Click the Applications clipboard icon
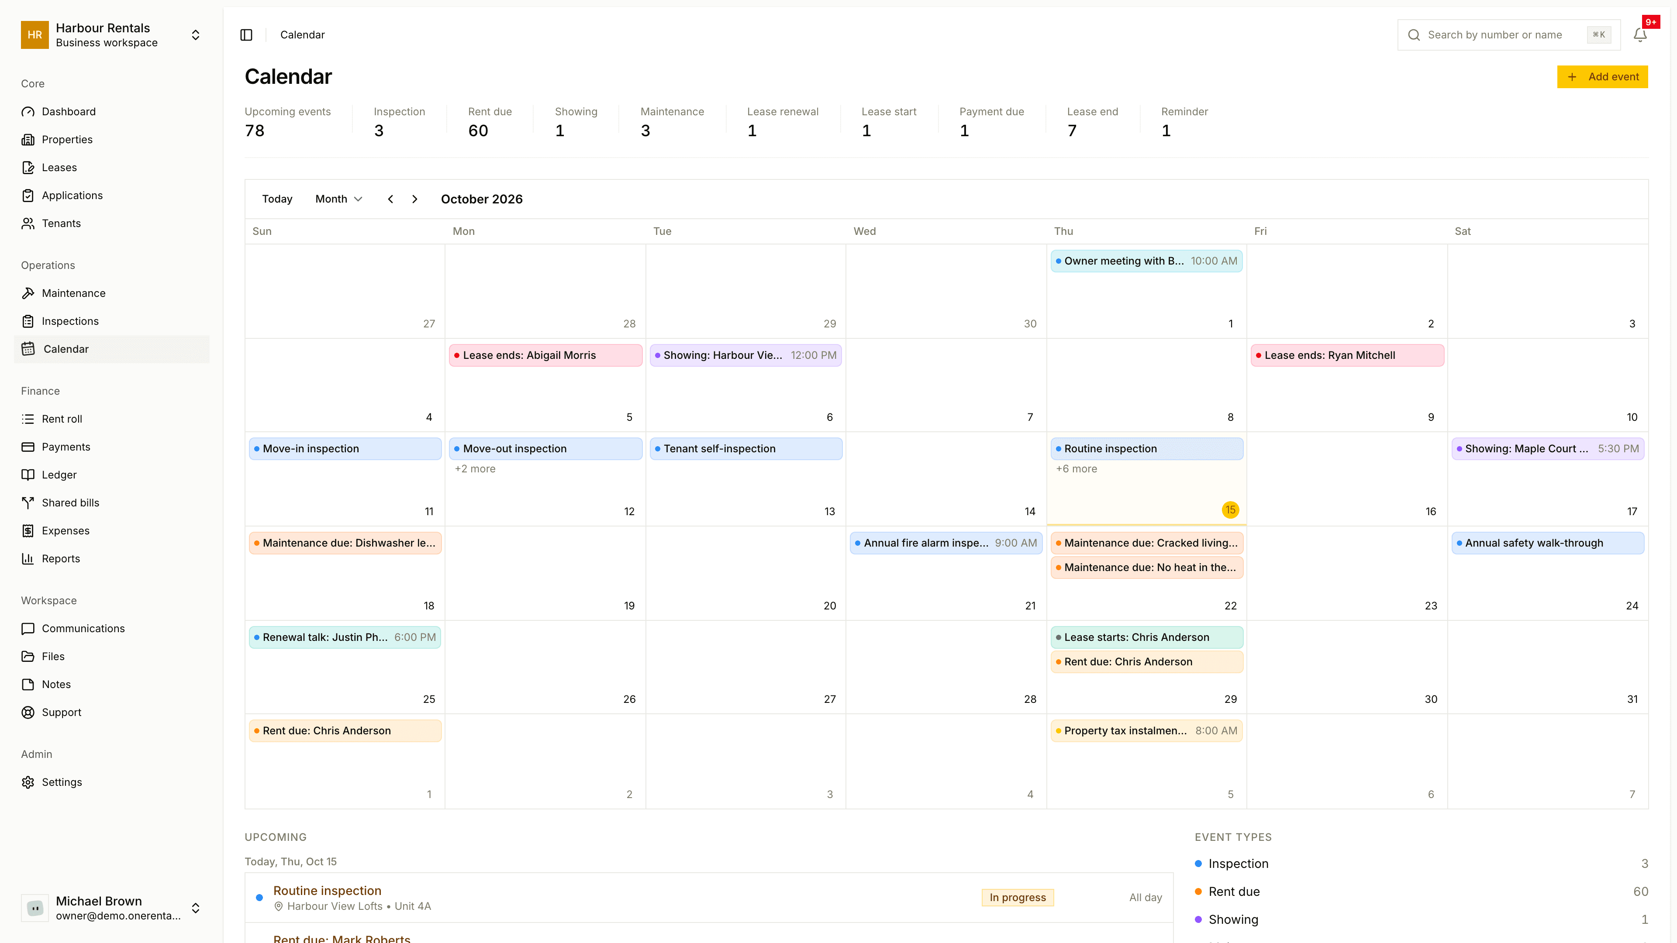Screen dimensions: 1677x943 pos(28,196)
